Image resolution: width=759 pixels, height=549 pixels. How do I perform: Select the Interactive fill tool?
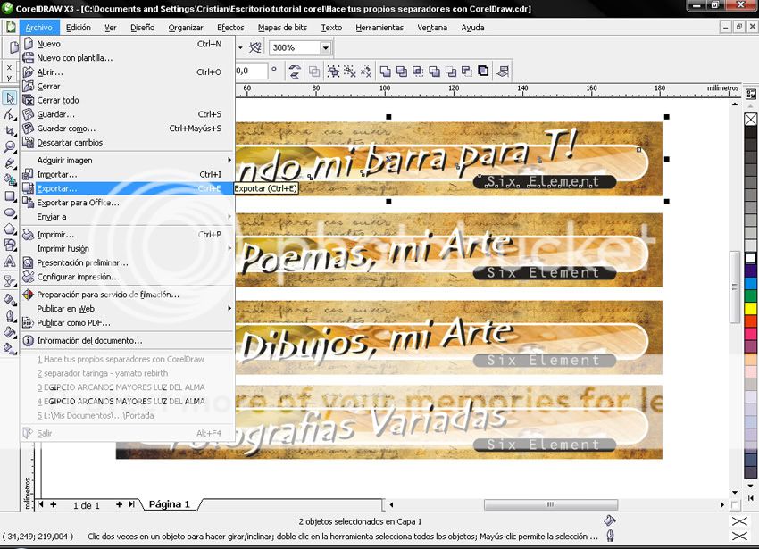[x=10, y=348]
